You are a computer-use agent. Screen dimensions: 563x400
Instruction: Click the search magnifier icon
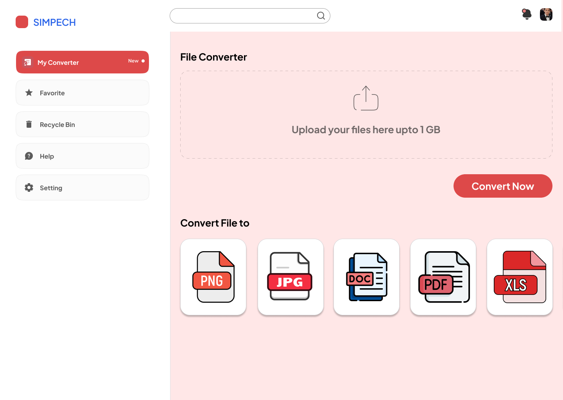click(x=321, y=16)
